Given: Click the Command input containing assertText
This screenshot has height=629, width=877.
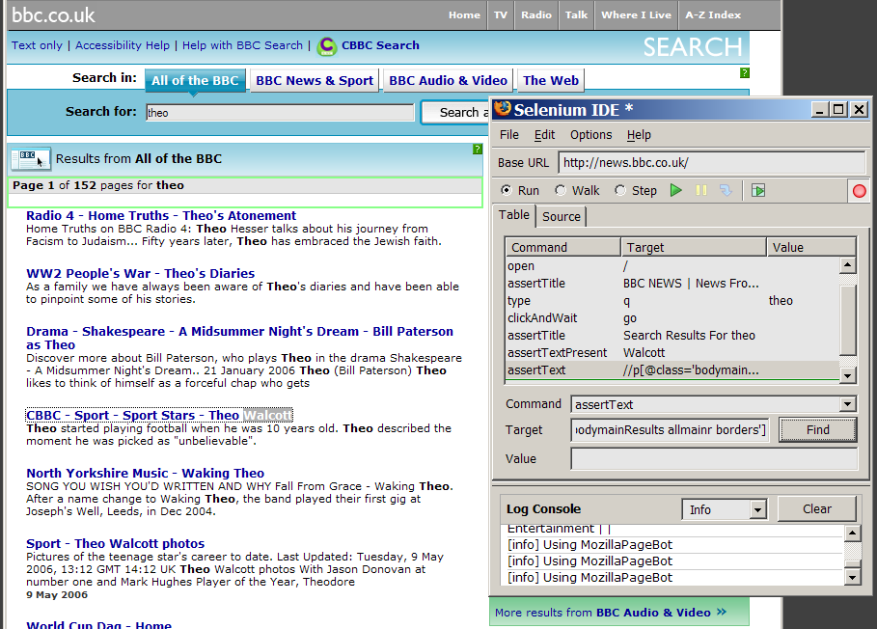Looking at the screenshot, I should pos(707,404).
